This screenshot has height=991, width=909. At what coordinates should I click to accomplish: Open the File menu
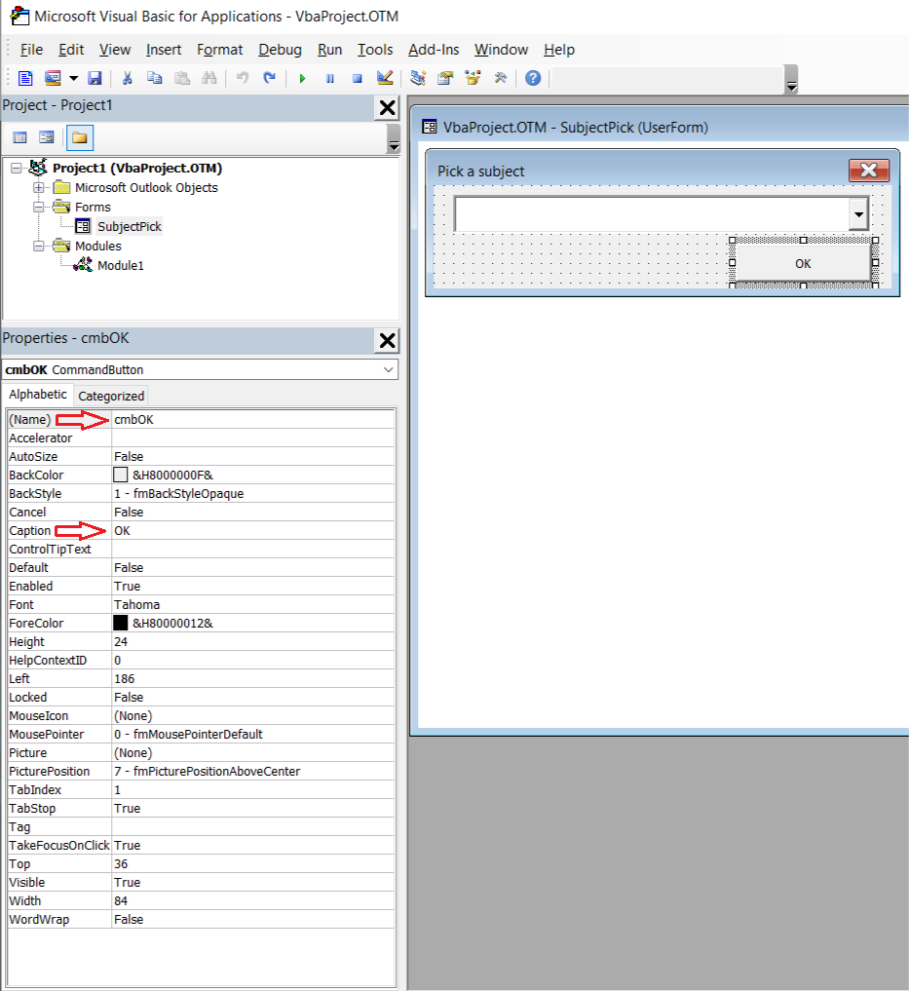(31, 50)
